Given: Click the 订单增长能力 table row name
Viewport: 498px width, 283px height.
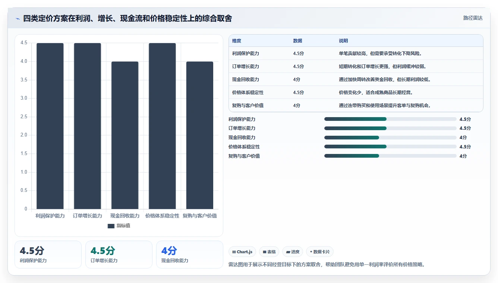Looking at the screenshot, I should tap(246, 67).
